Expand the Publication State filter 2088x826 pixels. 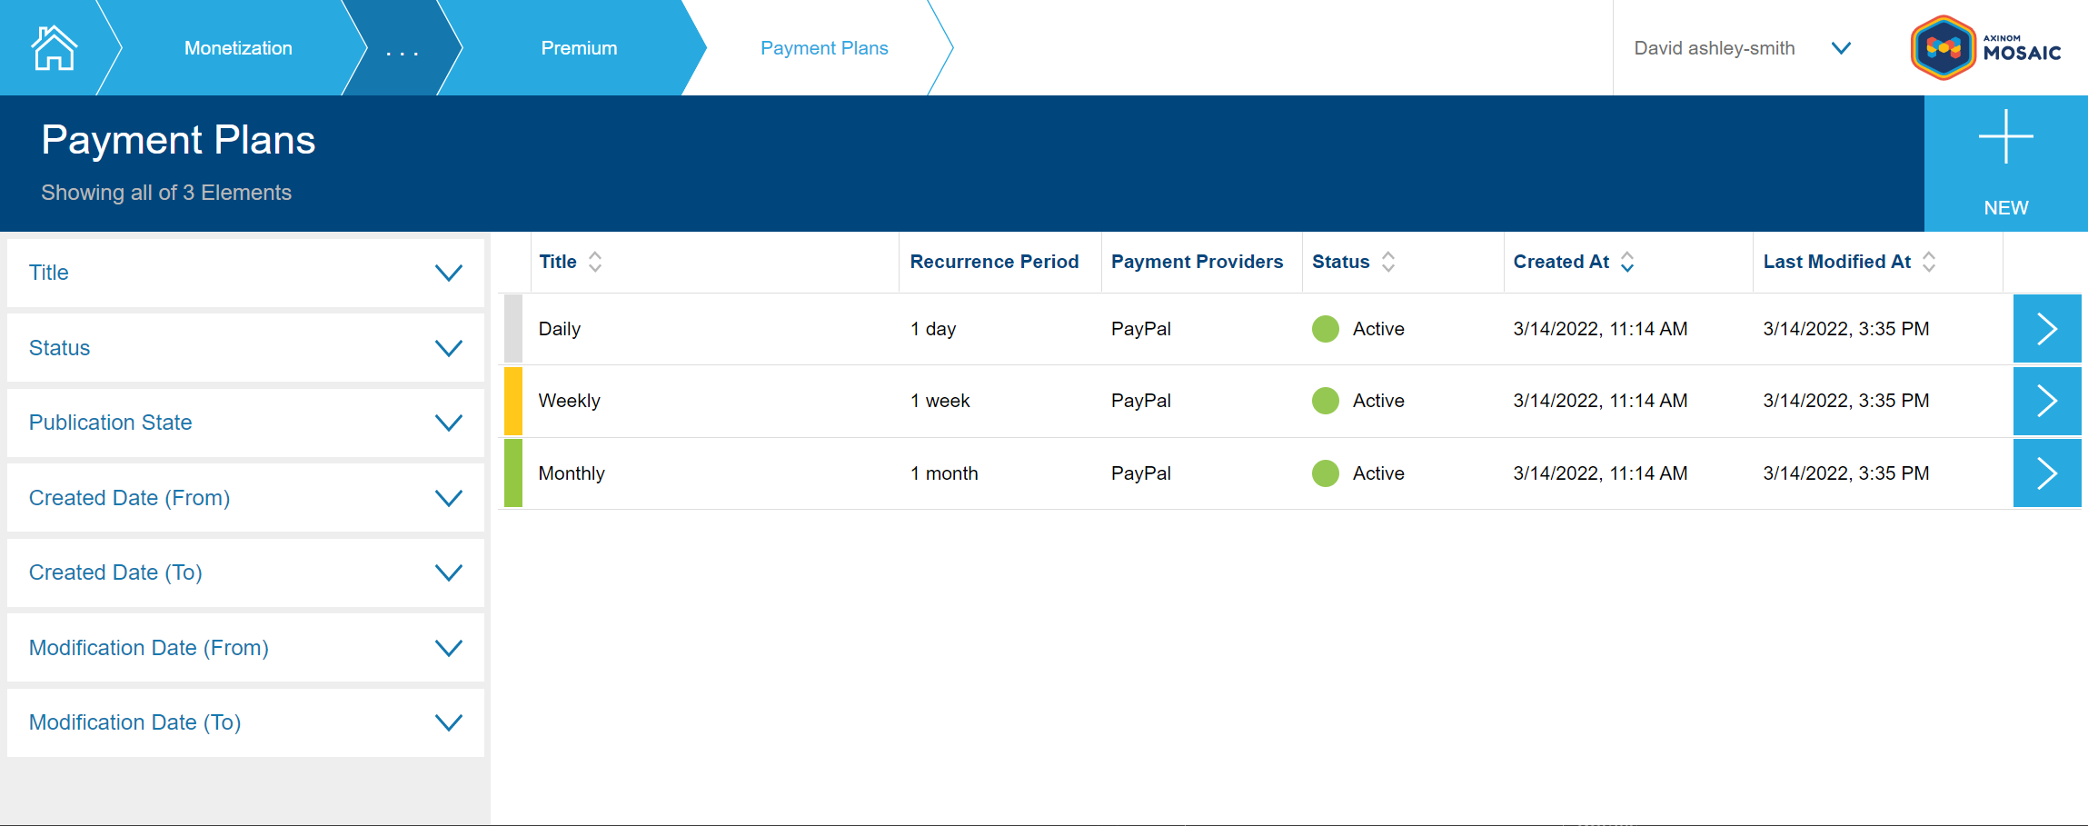coord(448,423)
